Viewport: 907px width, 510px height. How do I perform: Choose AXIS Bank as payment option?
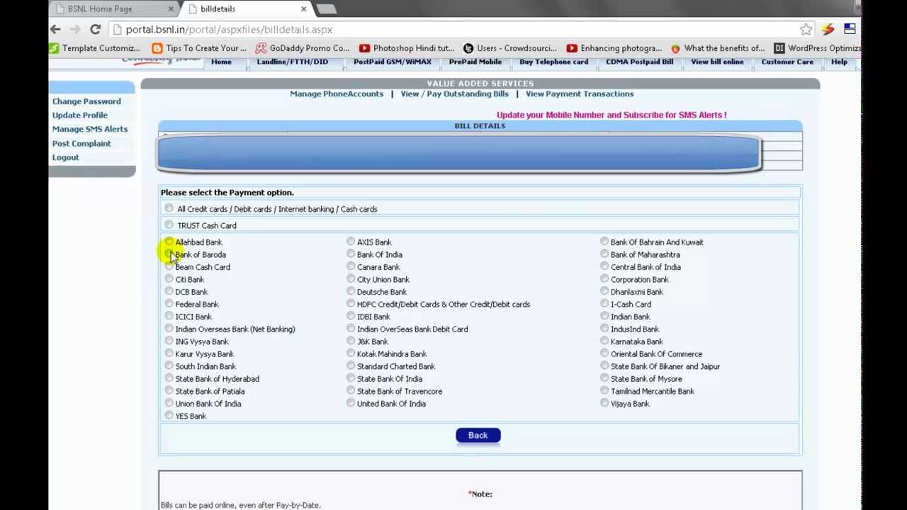click(351, 242)
